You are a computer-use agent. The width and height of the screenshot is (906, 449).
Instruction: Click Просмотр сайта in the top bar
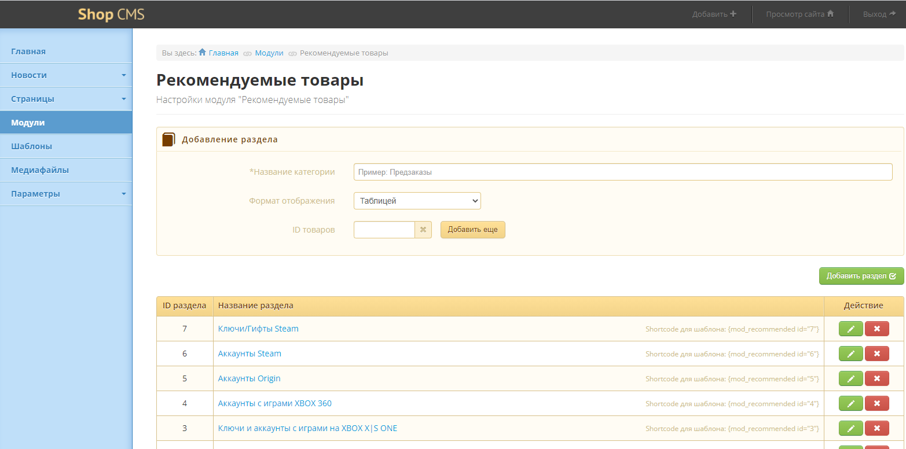pyautogui.click(x=800, y=14)
